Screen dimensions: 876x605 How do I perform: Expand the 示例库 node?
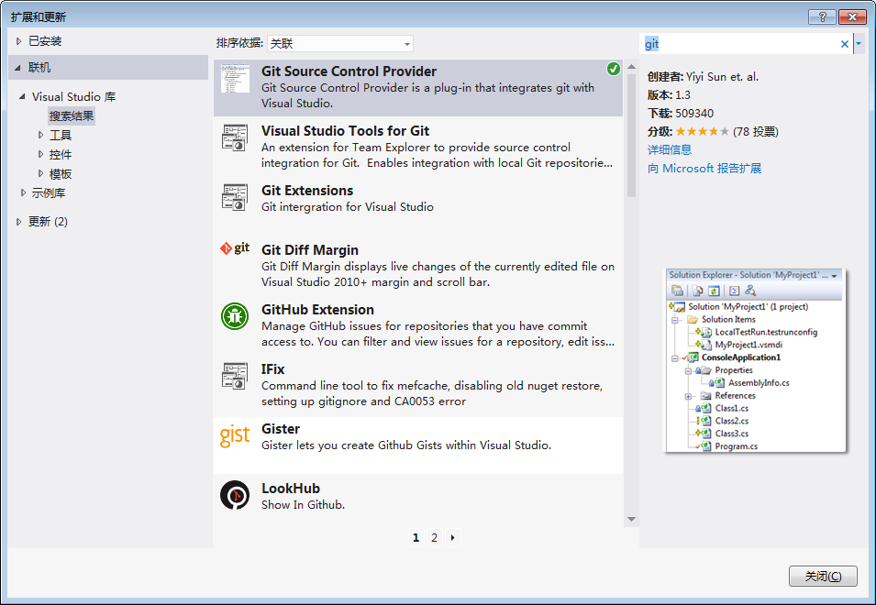(23, 192)
